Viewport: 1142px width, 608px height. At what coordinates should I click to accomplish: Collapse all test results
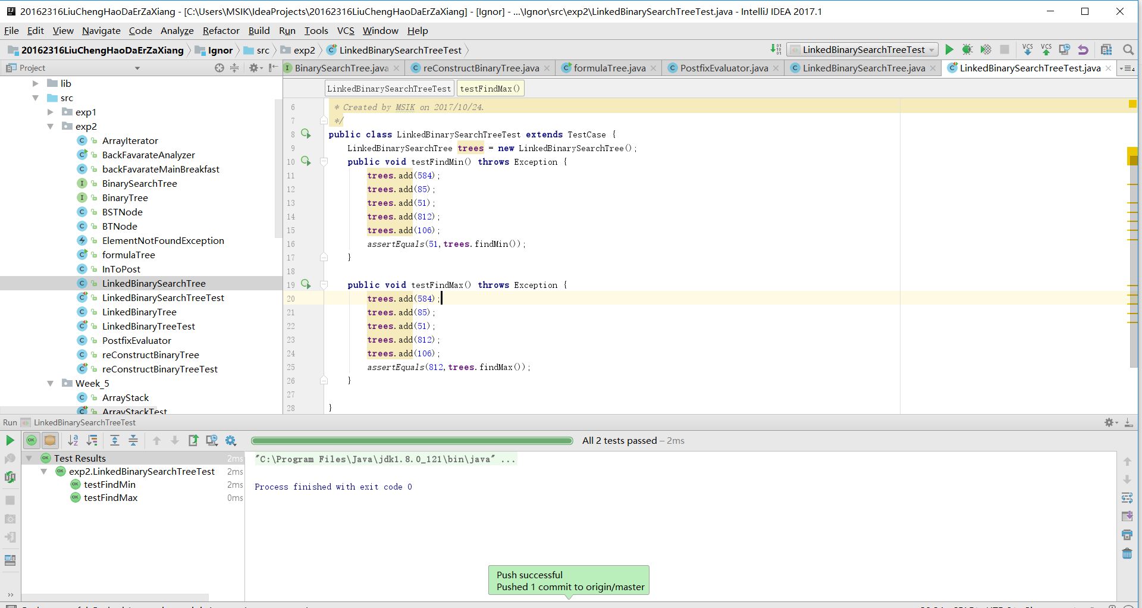133,440
